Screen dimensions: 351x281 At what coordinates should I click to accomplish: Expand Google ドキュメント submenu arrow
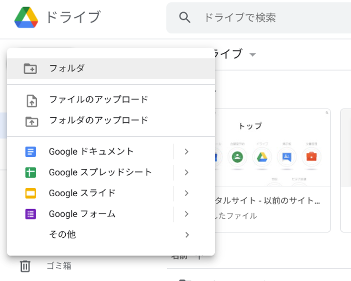pos(187,151)
